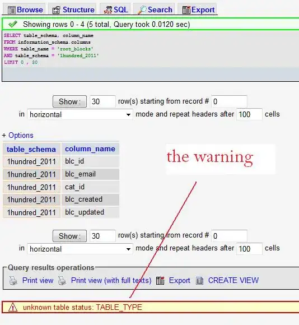
Task: Click 1hundred_2011 in the cat_id row
Action: 31,187
